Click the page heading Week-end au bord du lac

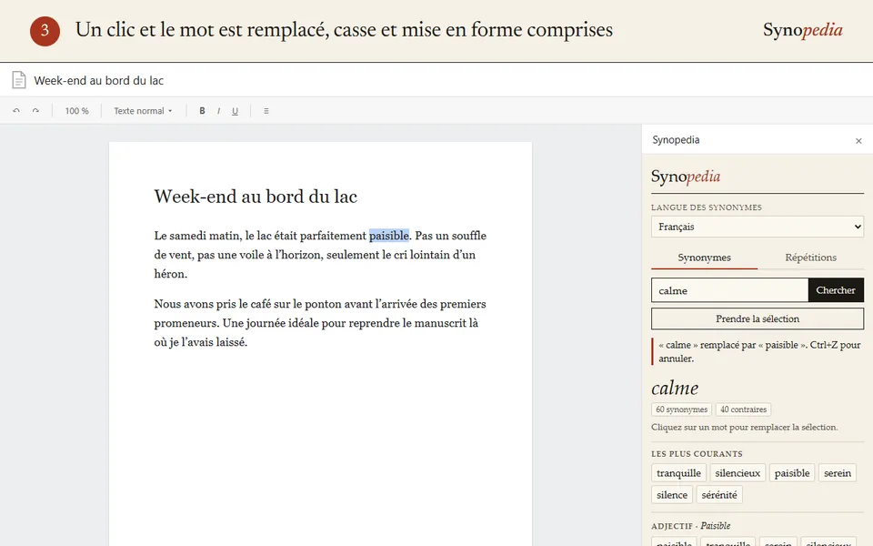(x=256, y=197)
